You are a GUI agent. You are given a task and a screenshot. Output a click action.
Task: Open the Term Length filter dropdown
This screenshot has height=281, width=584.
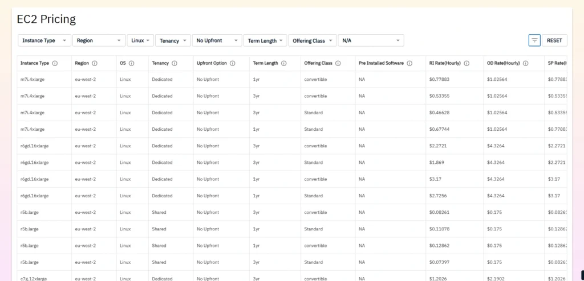pos(265,40)
